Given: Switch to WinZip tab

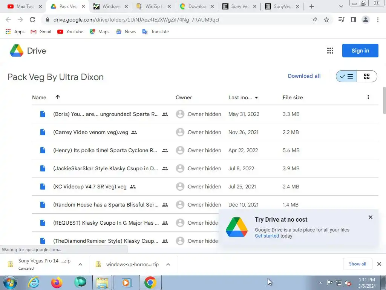Looking at the screenshot, I should 154,6.
